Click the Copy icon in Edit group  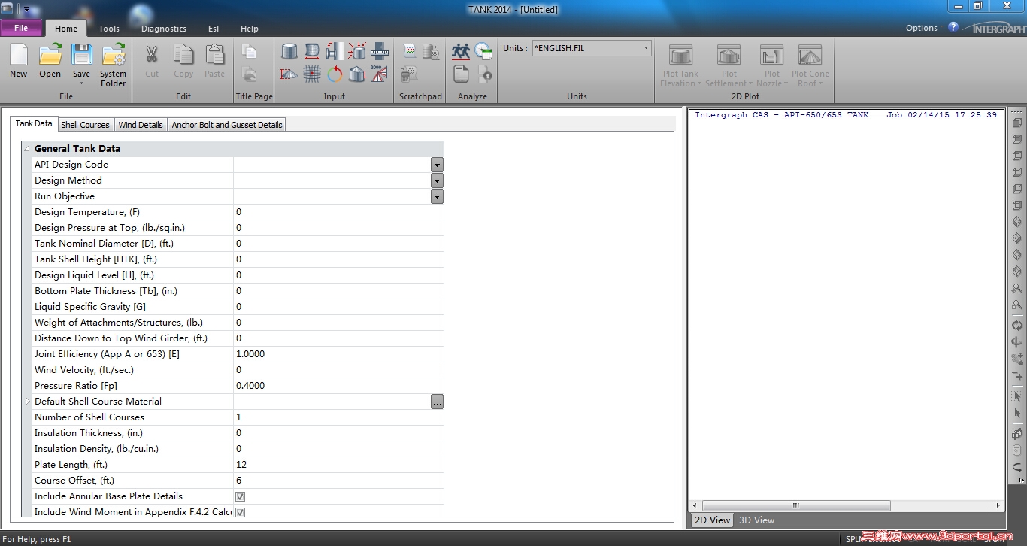pos(183,55)
